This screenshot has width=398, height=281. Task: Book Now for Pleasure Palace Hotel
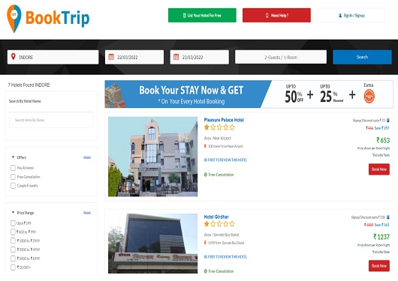[x=379, y=169]
